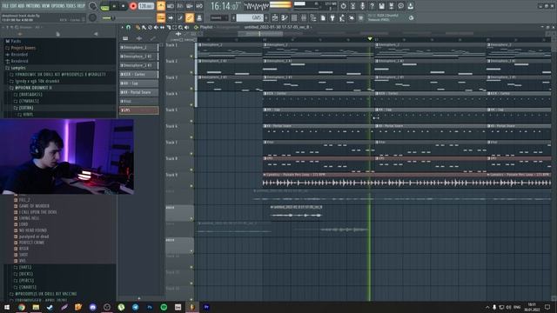Open the GMS pattern selector

pyautogui.click(x=250, y=17)
